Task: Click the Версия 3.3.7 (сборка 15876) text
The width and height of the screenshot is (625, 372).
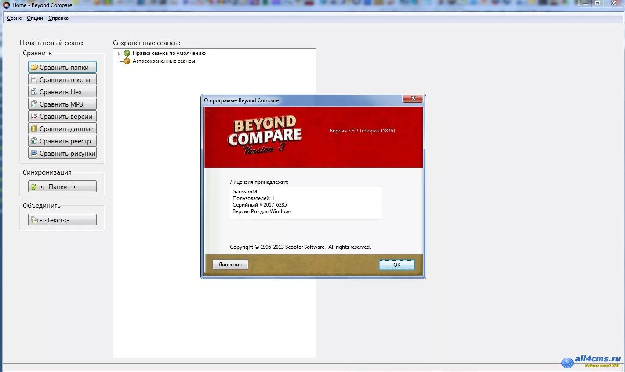Action: (x=362, y=131)
